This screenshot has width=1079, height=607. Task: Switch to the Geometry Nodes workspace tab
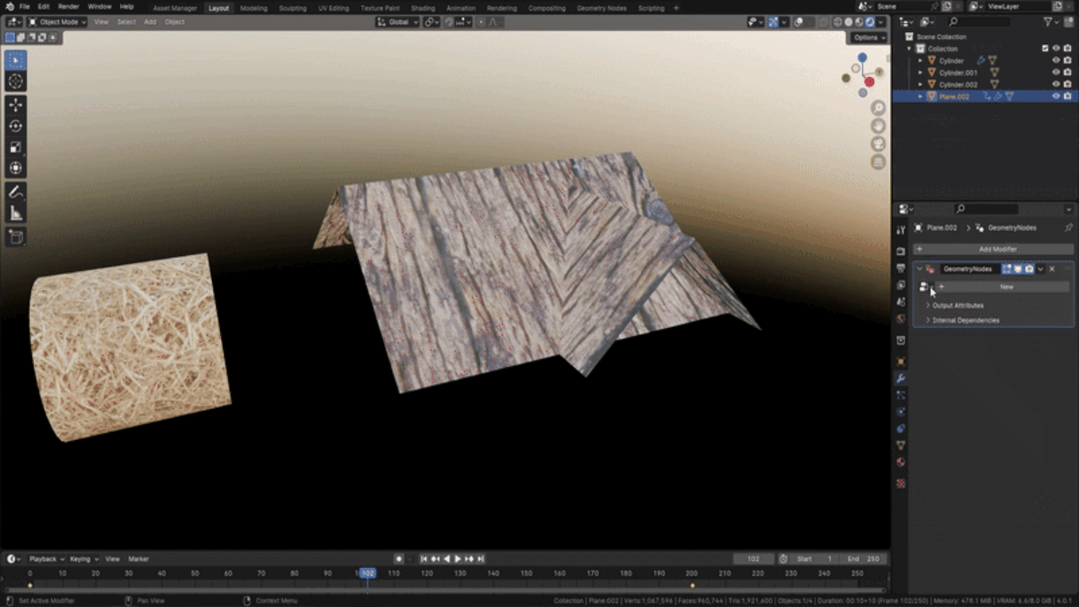[x=601, y=8]
